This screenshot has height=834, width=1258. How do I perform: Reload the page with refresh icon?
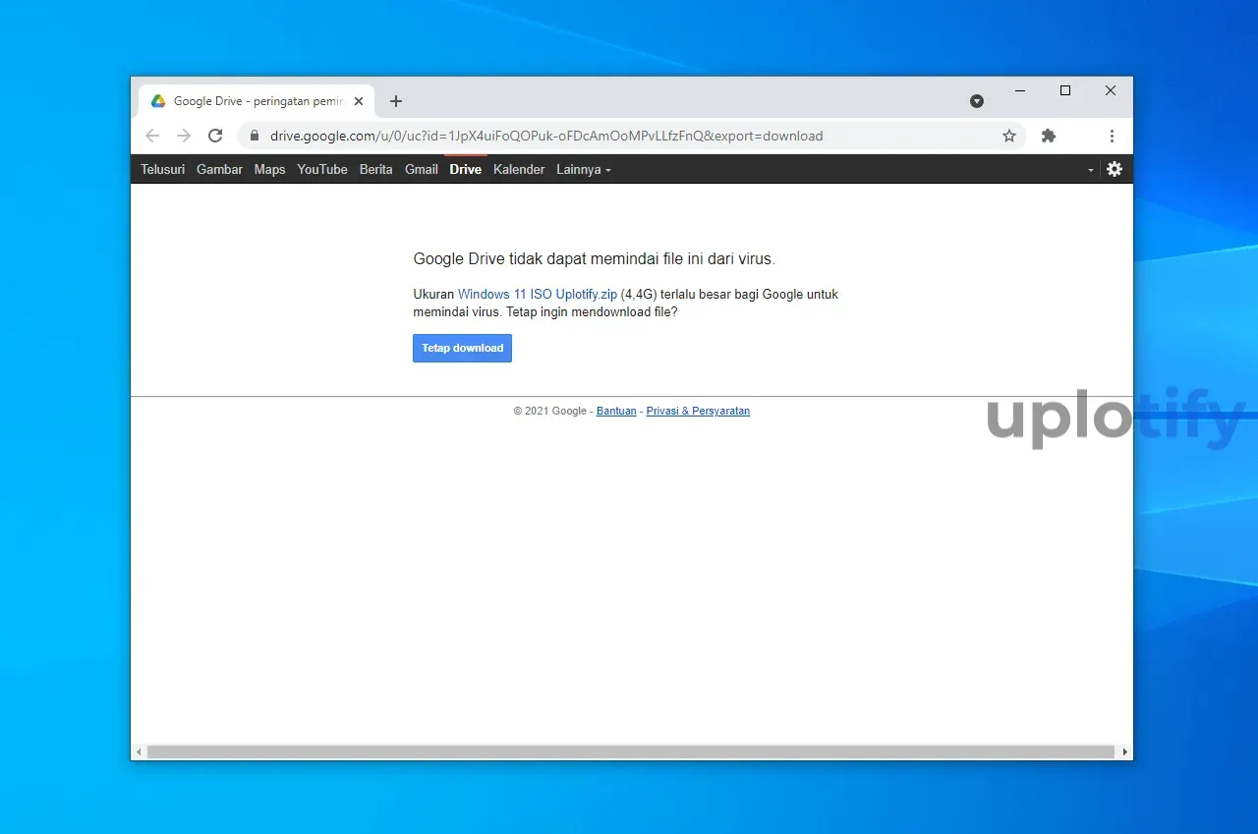click(215, 136)
